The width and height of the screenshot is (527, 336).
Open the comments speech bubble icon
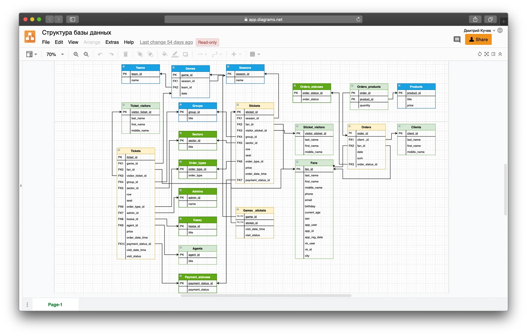click(x=457, y=39)
